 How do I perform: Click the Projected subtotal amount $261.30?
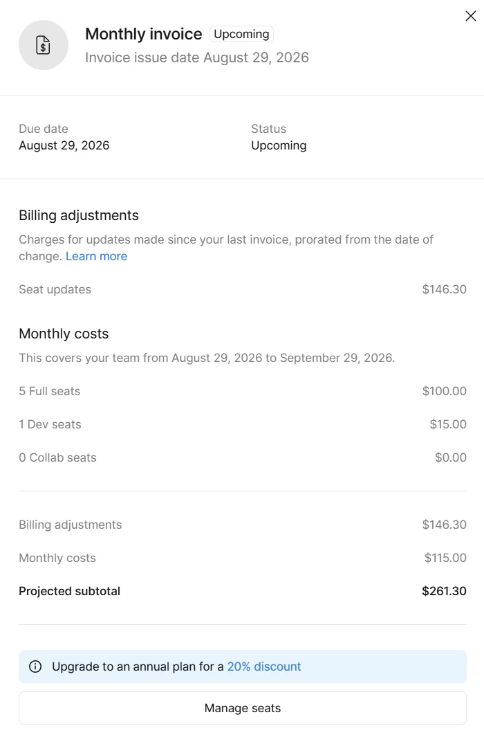point(444,591)
